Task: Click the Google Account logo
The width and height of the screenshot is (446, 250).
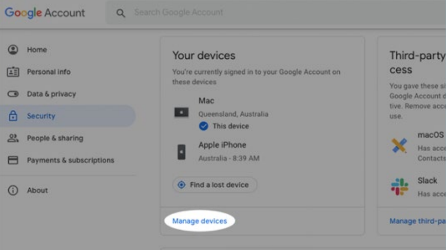Action: tap(45, 13)
